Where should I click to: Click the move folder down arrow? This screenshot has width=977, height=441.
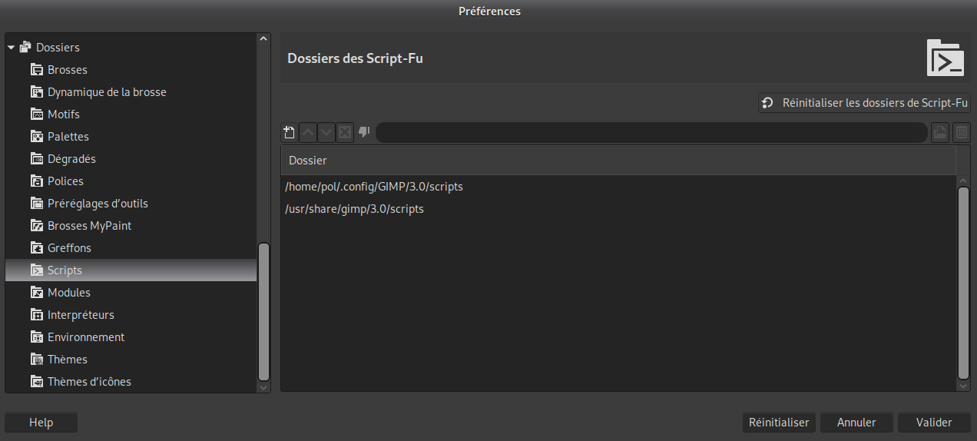(x=326, y=132)
